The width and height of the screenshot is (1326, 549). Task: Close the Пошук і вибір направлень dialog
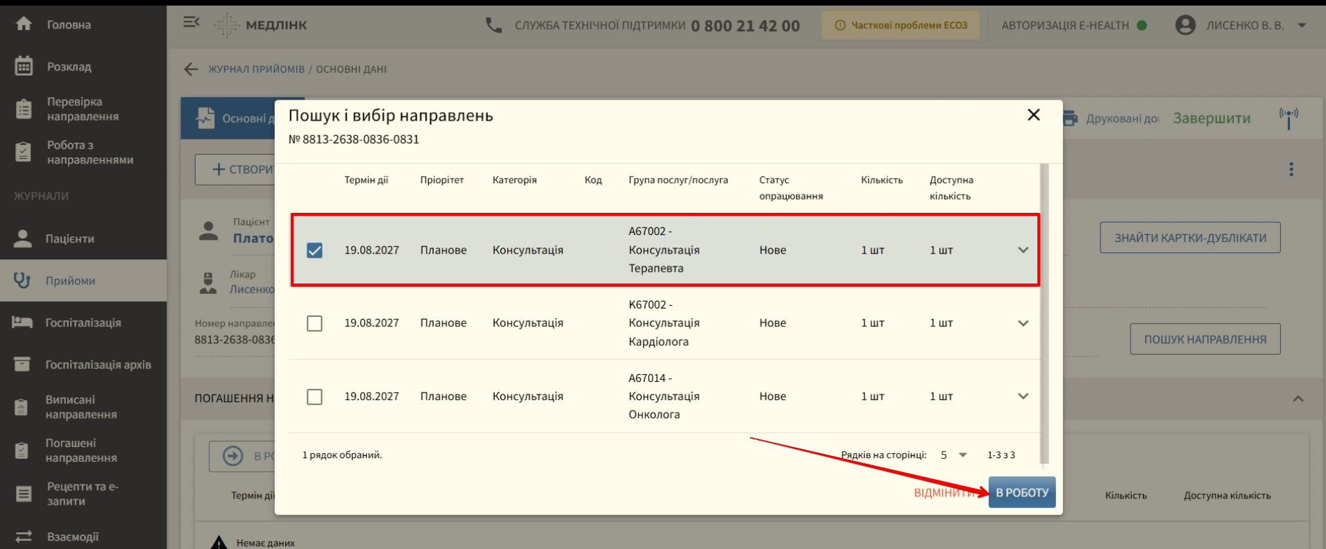1033,115
